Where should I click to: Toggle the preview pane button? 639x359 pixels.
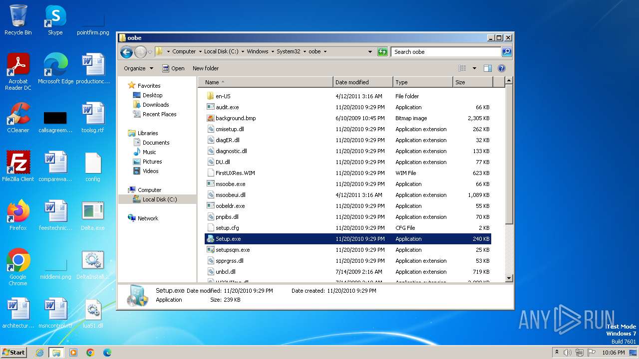488,68
